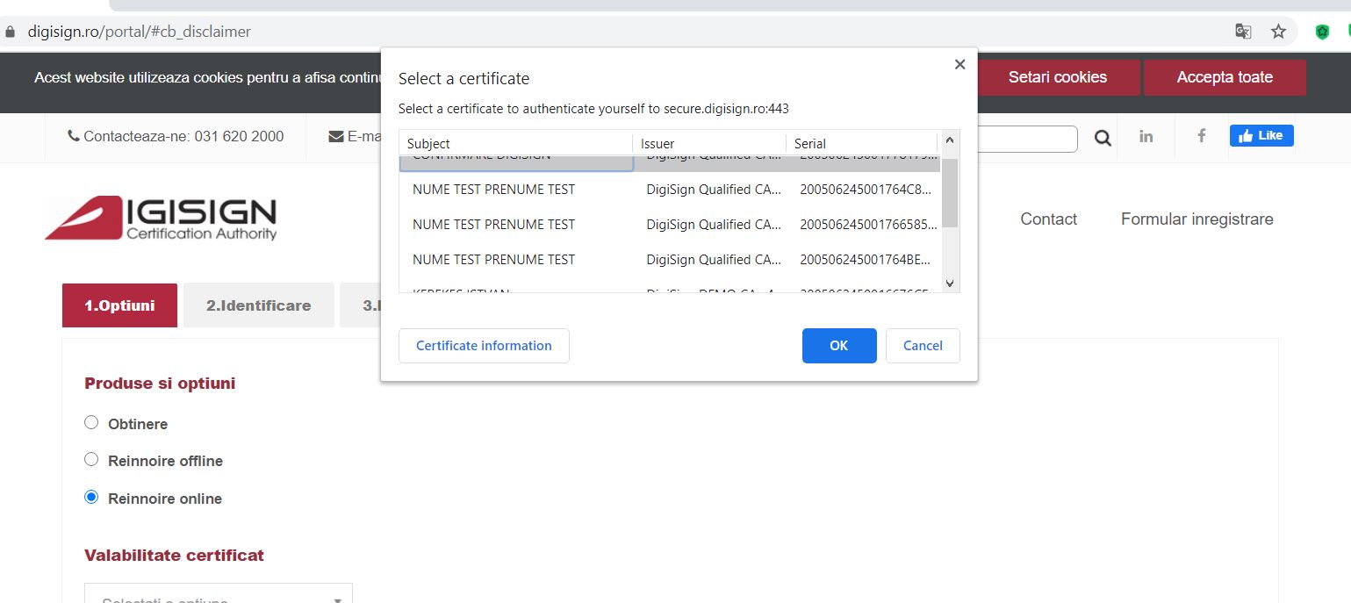Open the green shield extension icon
Viewport: 1351px width, 603px height.
click(1322, 32)
